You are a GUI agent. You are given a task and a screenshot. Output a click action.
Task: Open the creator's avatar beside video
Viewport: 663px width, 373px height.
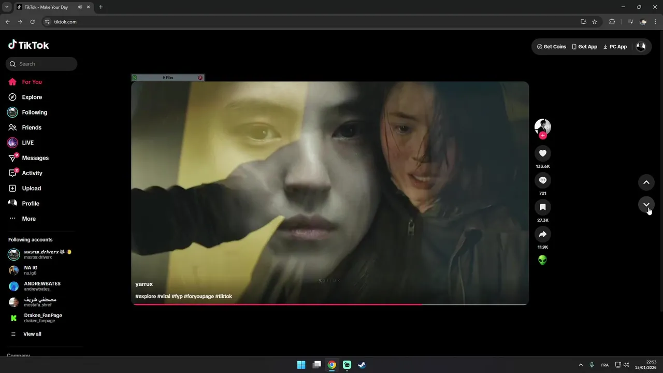pyautogui.click(x=542, y=126)
